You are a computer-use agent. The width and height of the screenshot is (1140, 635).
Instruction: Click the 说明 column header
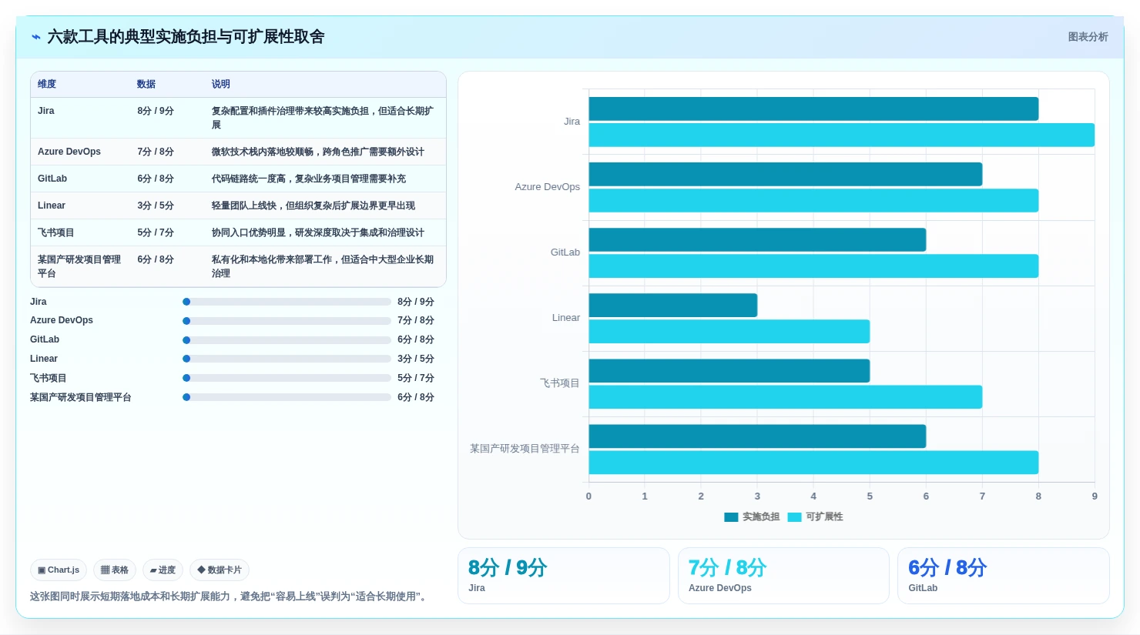pyautogui.click(x=221, y=84)
